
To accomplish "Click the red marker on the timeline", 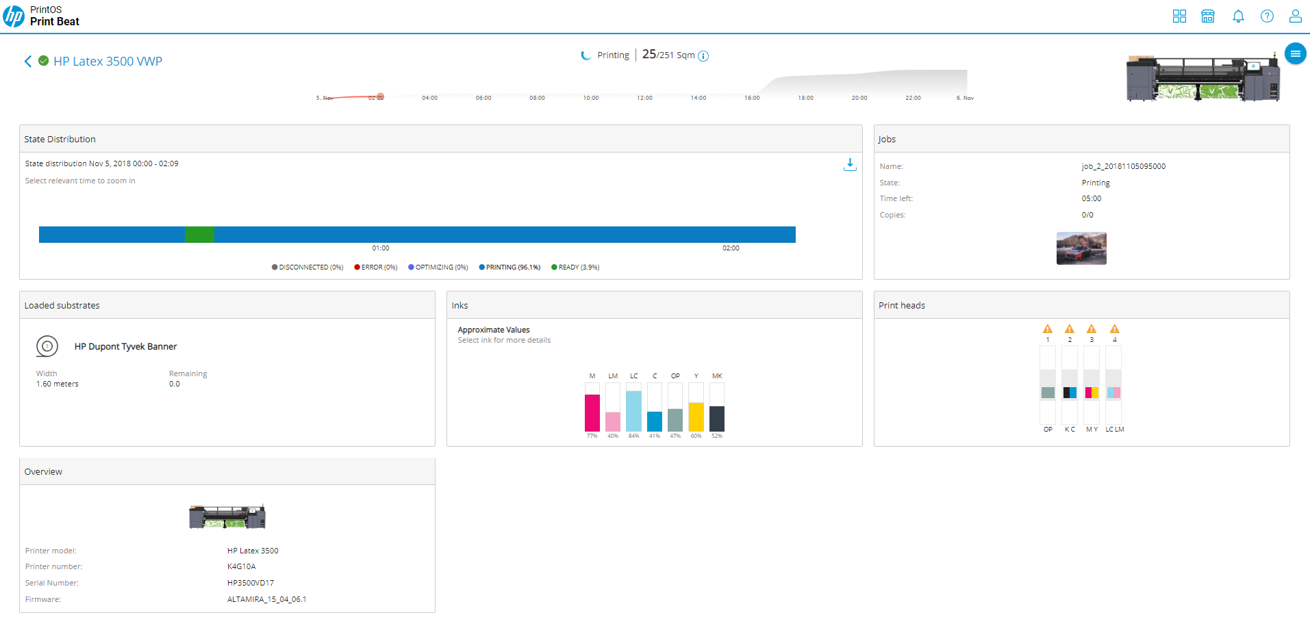I will pyautogui.click(x=380, y=97).
